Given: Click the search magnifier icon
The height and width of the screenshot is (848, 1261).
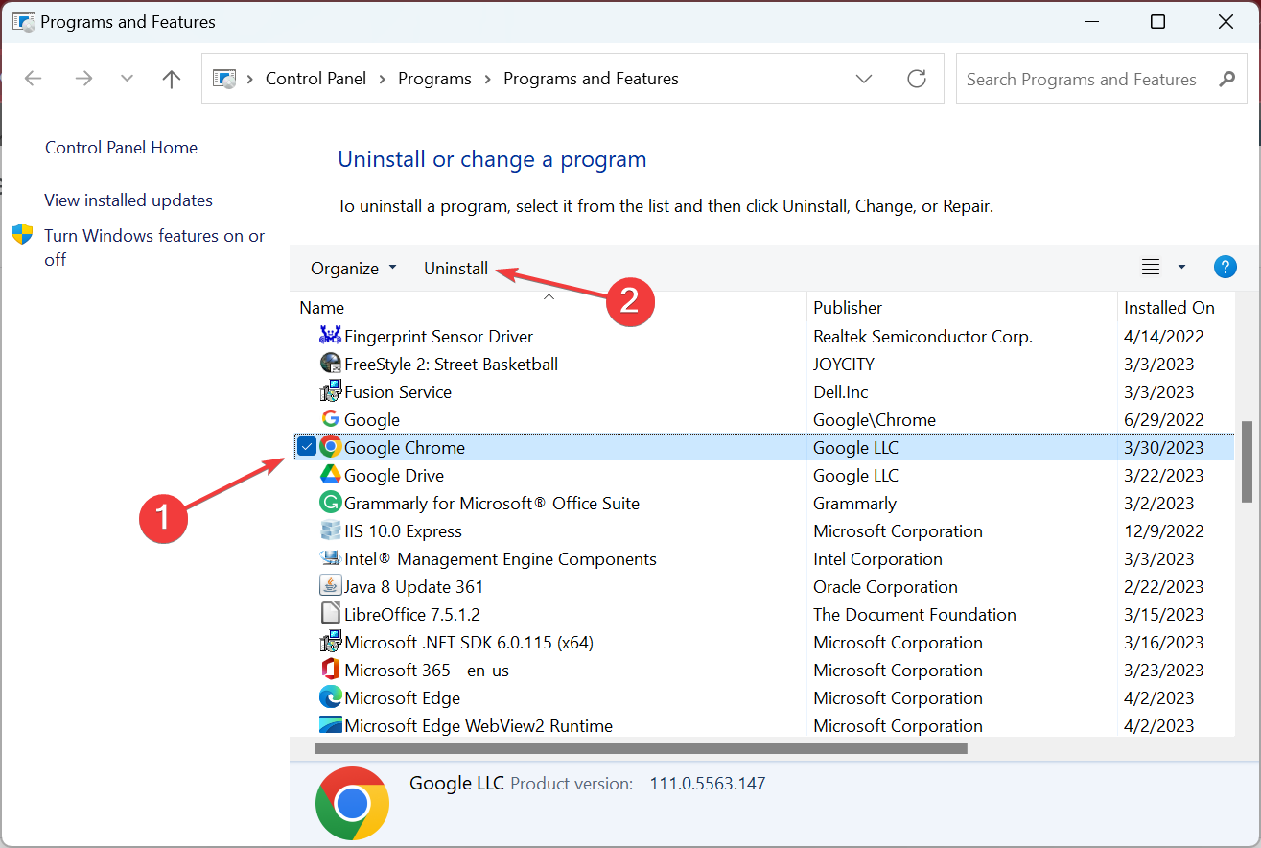Looking at the screenshot, I should tap(1226, 80).
